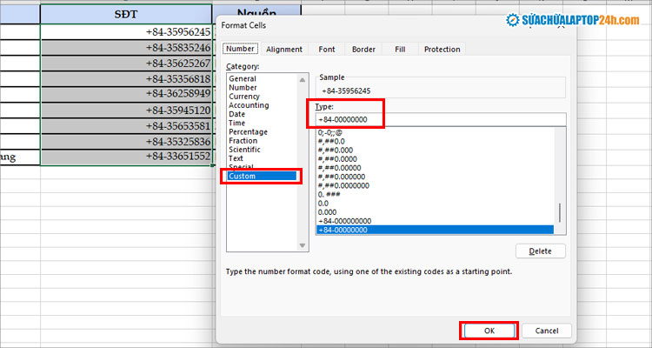
Task: Click the Type format code field
Action: (x=441, y=119)
